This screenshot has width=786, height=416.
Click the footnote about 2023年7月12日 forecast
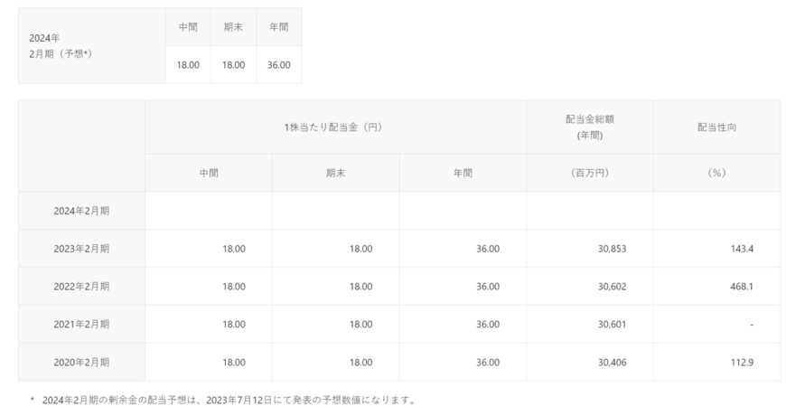click(x=228, y=399)
